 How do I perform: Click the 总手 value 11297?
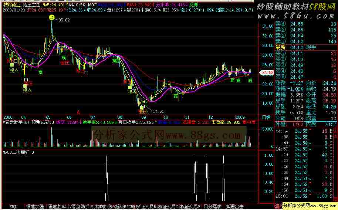pos(296,101)
